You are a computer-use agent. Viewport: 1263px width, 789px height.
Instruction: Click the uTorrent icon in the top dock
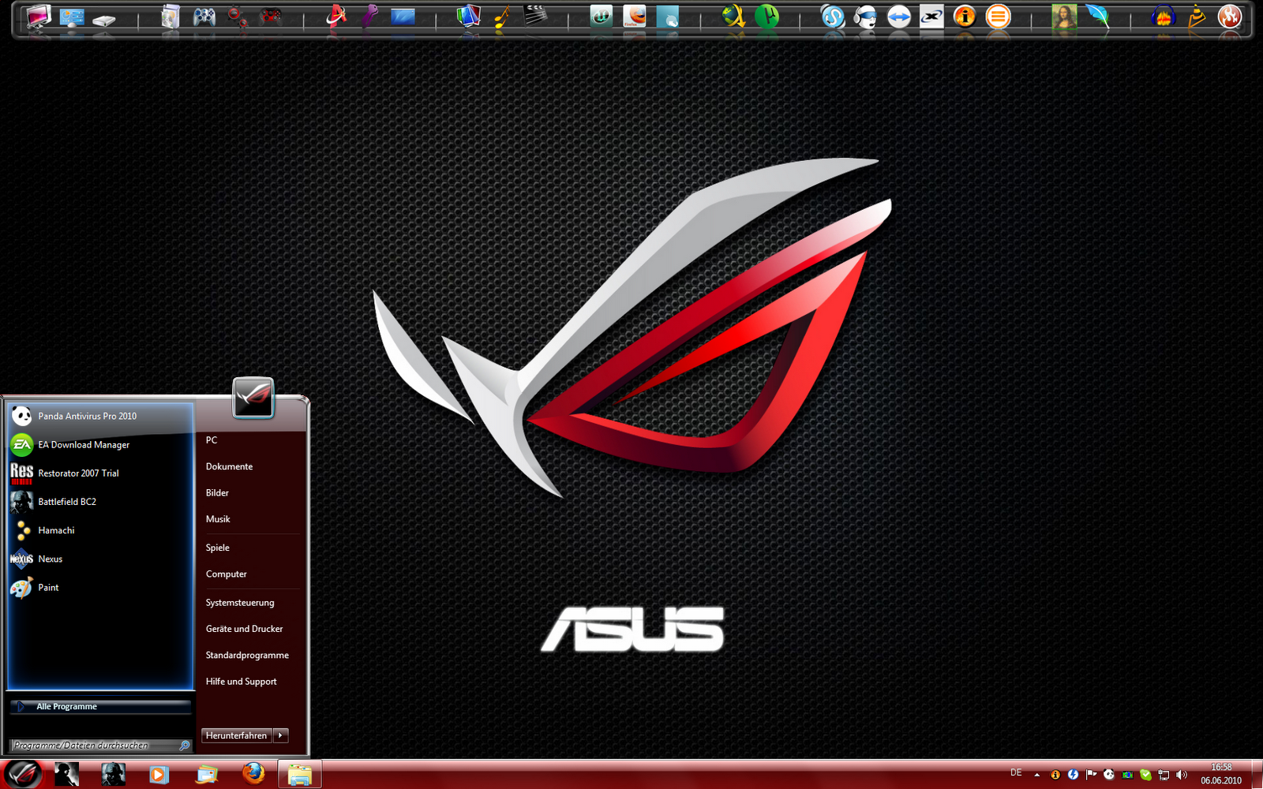(x=766, y=16)
